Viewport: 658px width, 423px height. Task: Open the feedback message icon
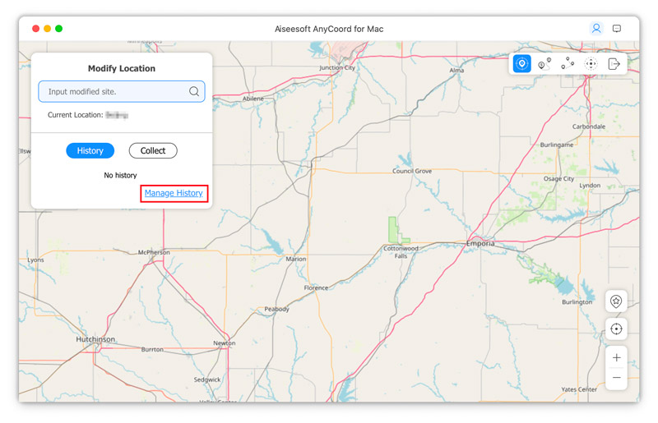pos(617,29)
